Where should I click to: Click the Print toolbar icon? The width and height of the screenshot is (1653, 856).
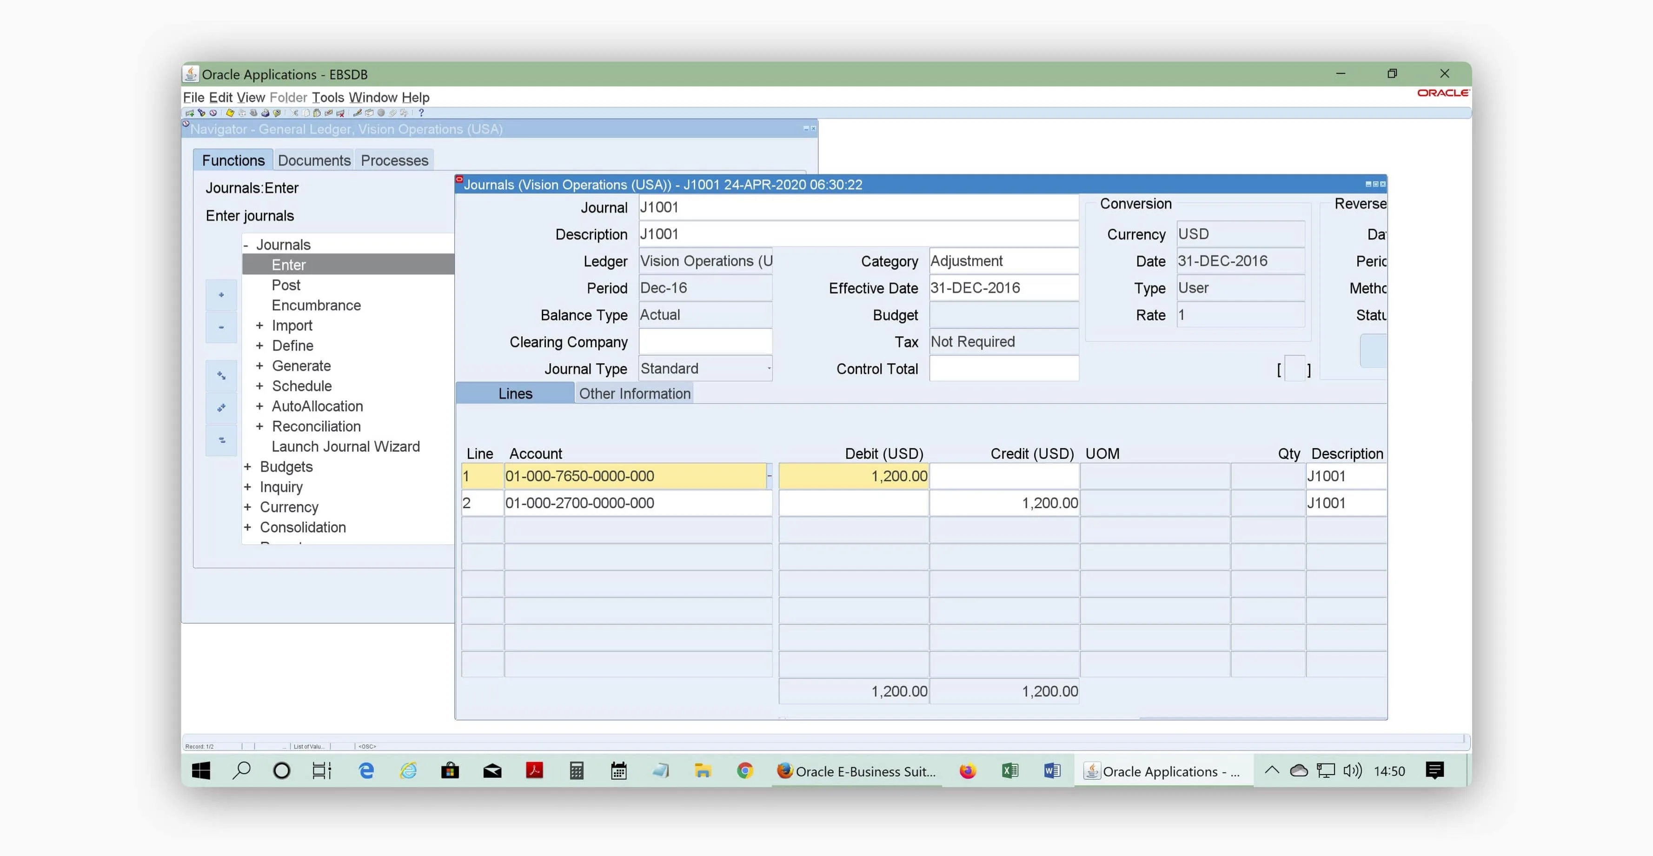tap(265, 113)
